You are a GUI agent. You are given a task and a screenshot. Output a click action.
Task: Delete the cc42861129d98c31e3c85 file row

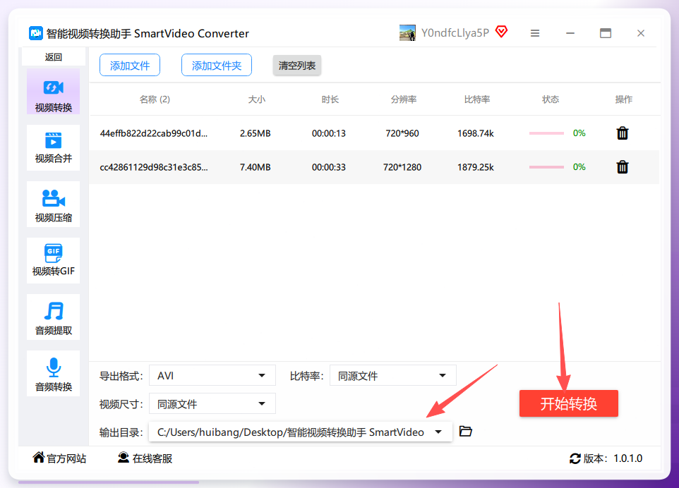tap(623, 167)
